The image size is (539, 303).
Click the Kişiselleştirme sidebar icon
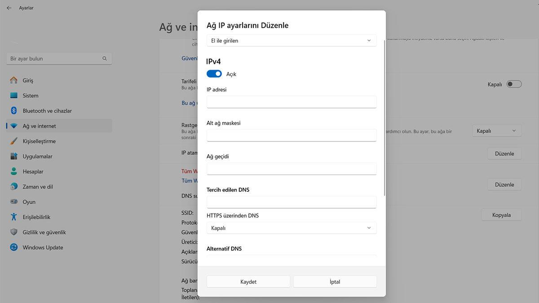(13, 141)
